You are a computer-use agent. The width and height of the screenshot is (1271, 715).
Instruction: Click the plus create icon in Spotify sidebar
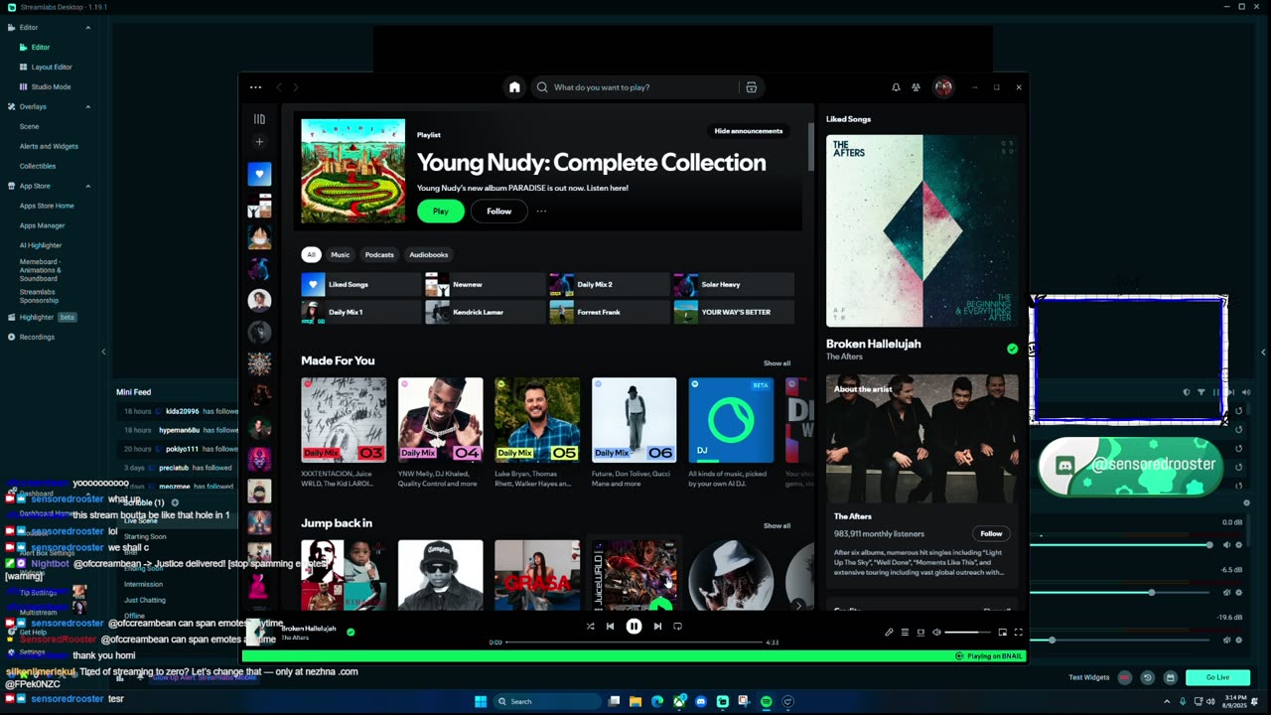[x=259, y=142]
